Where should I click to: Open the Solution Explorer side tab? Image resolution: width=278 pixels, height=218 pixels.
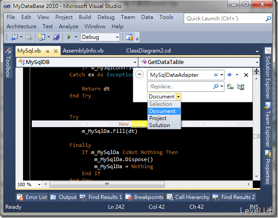pyautogui.click(x=268, y=73)
